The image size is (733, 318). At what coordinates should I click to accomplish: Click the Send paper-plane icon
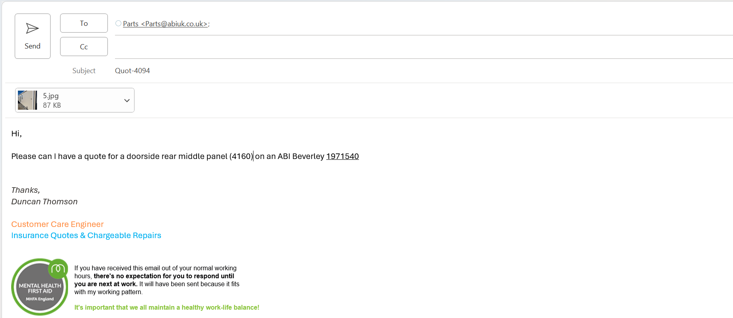(32, 29)
